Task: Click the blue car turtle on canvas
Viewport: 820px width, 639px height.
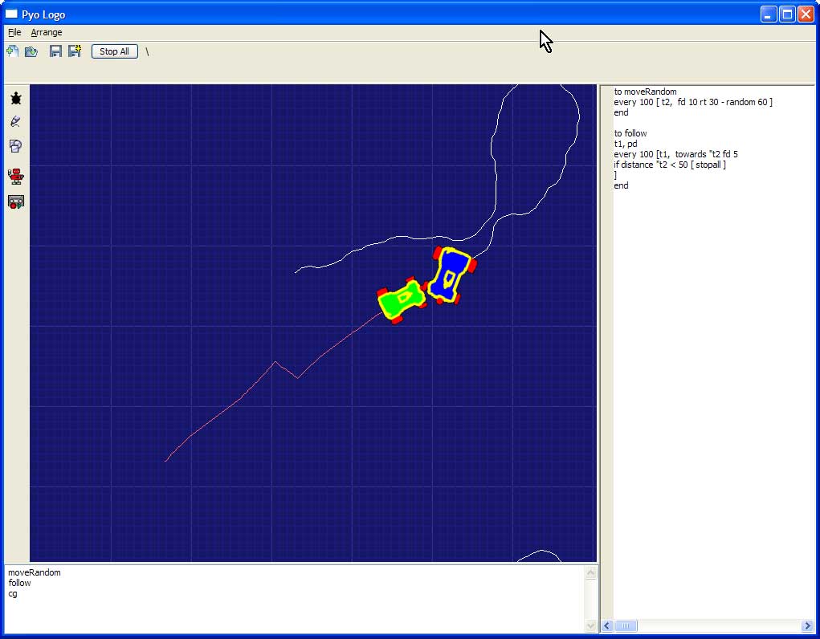Action: tap(451, 275)
